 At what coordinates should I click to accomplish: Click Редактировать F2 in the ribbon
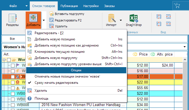point(66,20)
